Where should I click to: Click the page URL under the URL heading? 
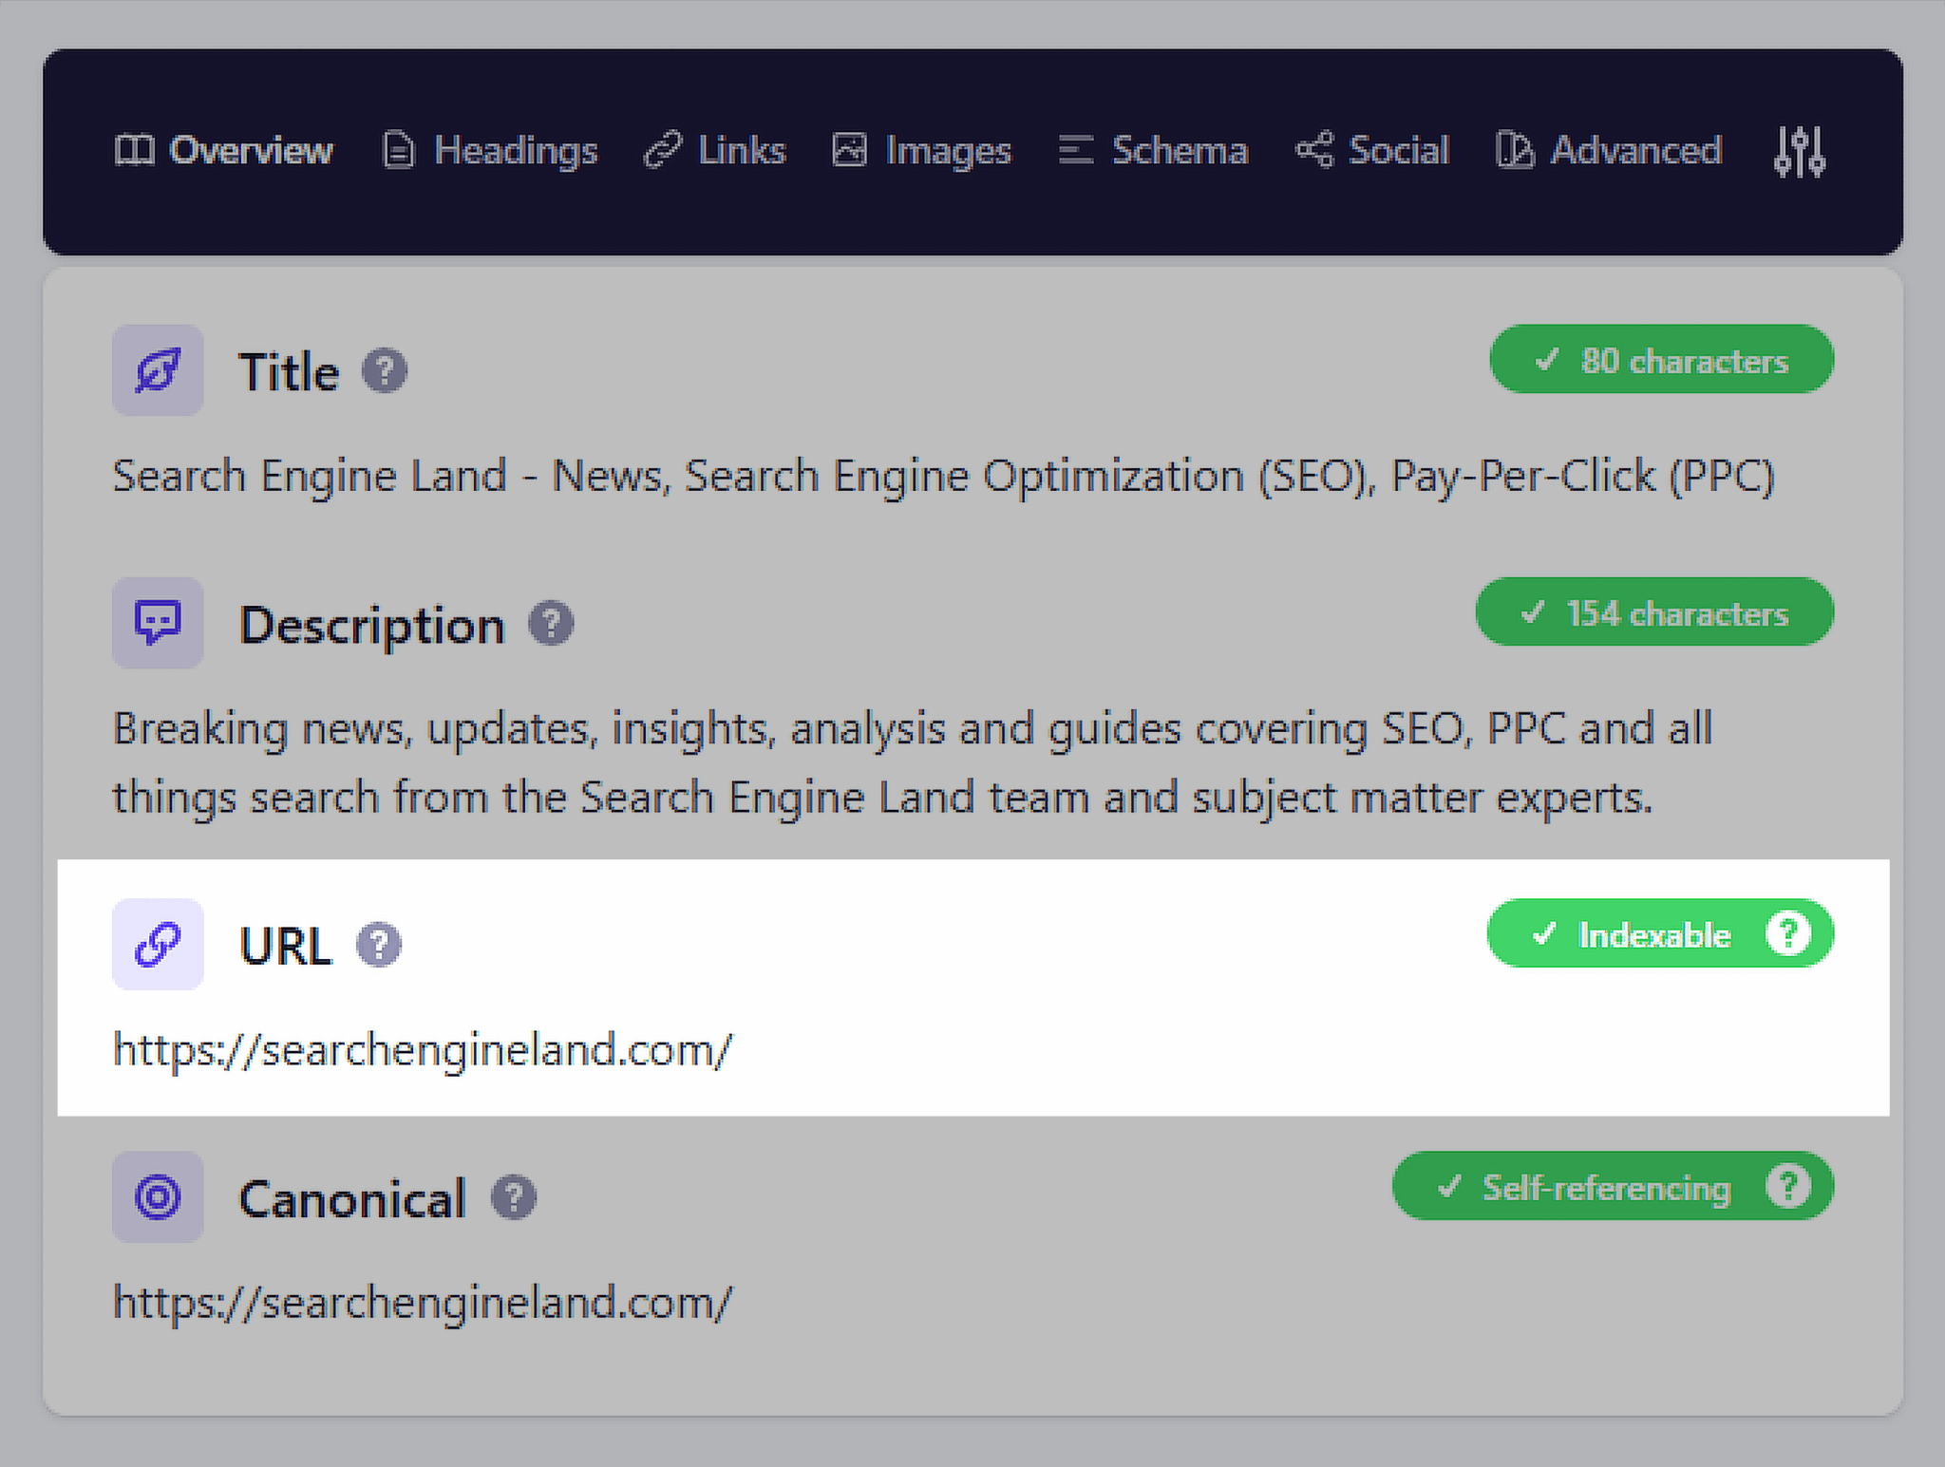423,1050
